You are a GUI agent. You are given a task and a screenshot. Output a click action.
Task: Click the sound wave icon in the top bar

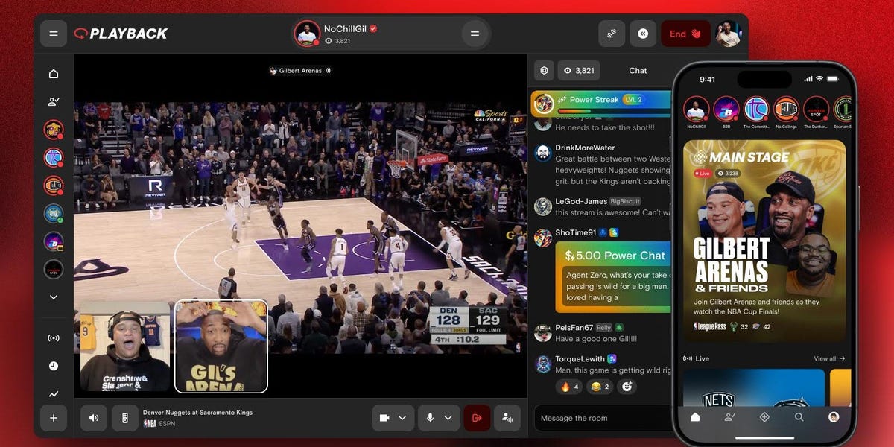(x=612, y=34)
